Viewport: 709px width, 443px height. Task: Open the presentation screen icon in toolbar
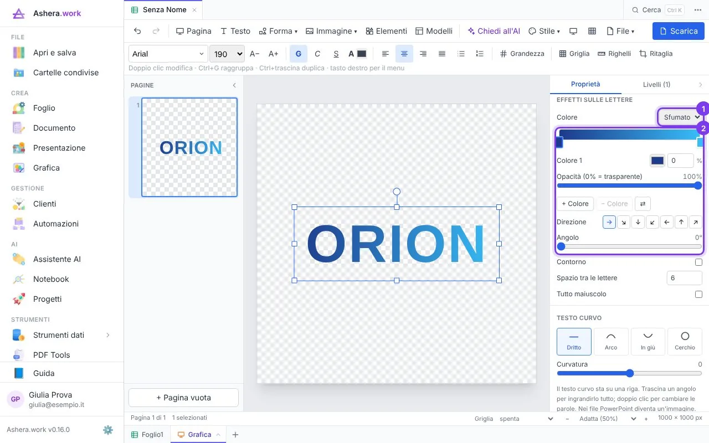(x=573, y=31)
